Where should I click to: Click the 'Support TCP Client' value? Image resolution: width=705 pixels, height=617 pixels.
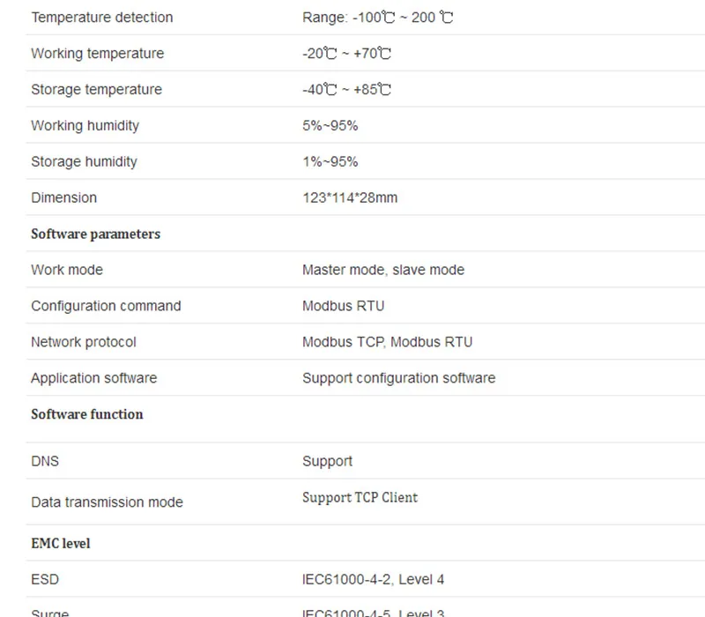[x=360, y=498]
